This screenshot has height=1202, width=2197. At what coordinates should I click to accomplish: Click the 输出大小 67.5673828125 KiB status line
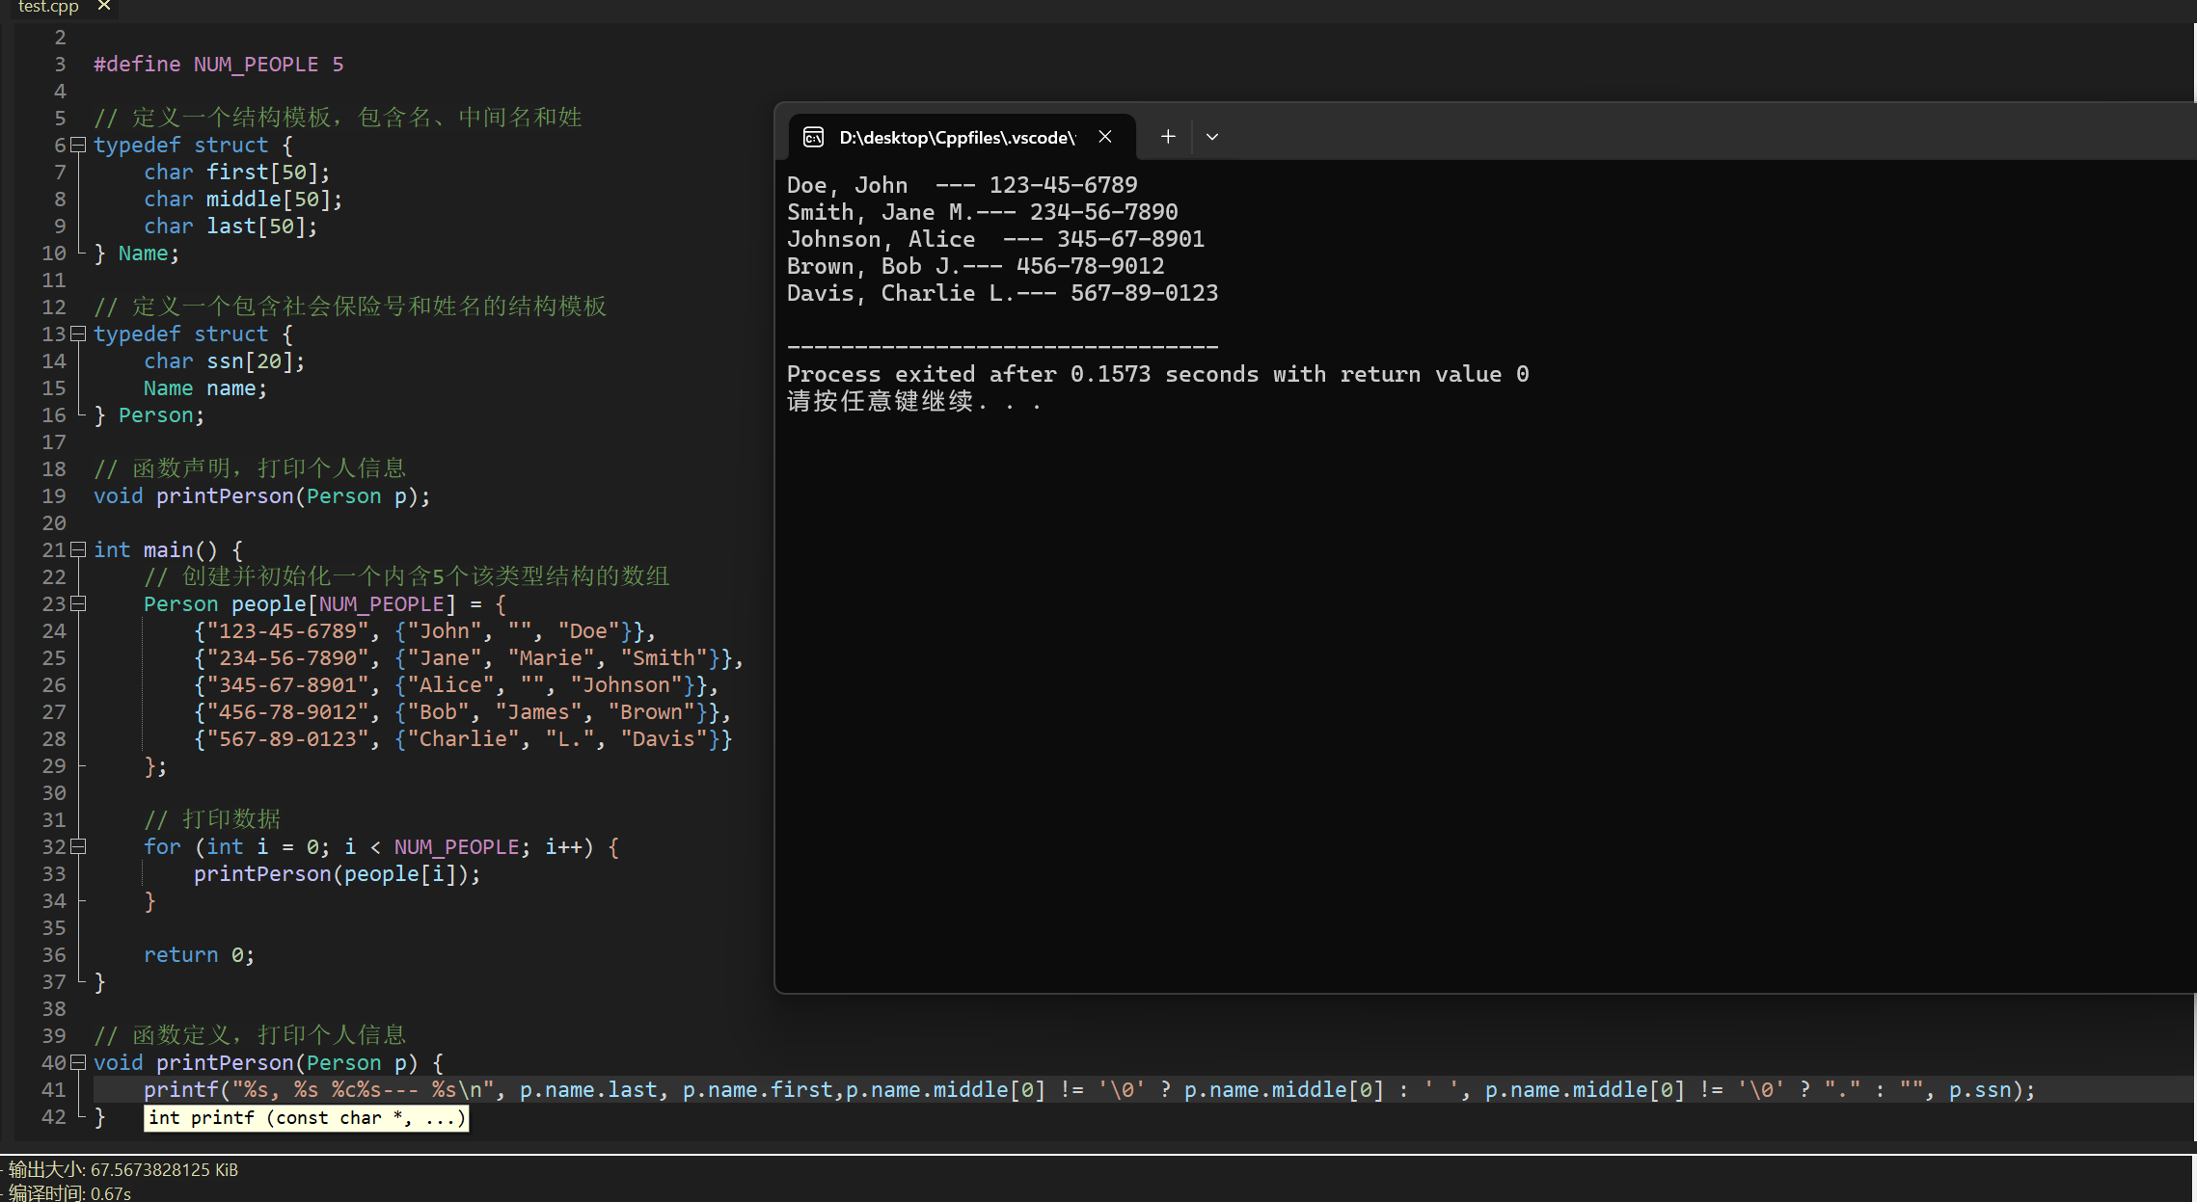[123, 1169]
